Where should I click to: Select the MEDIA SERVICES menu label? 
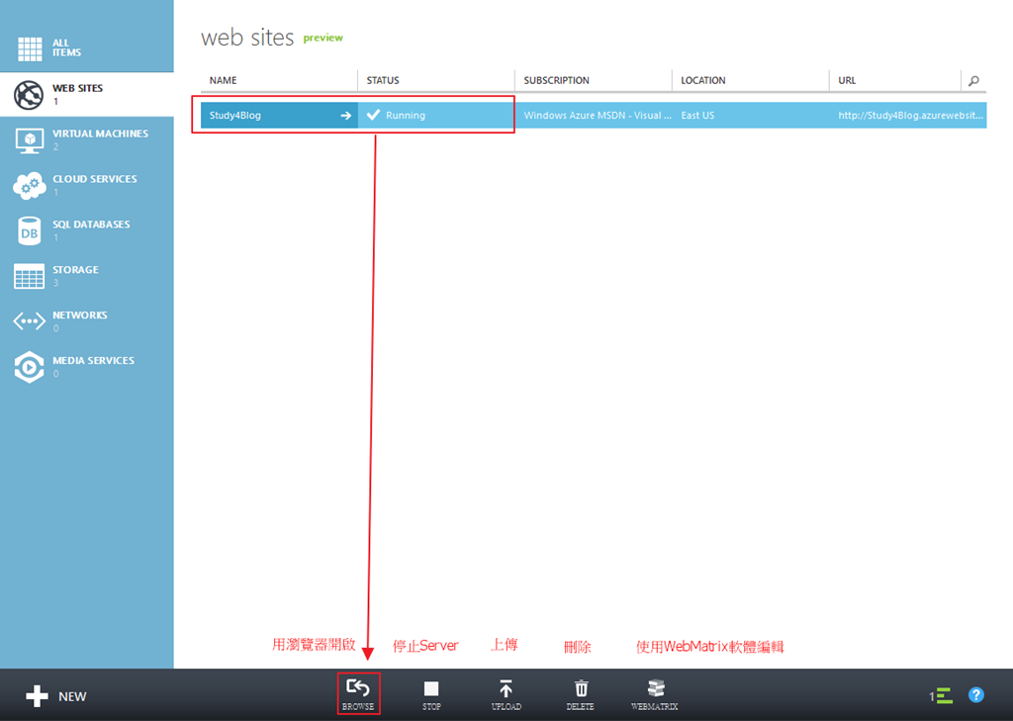coord(93,360)
